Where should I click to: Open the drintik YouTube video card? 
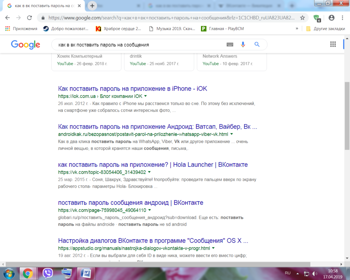point(159,62)
